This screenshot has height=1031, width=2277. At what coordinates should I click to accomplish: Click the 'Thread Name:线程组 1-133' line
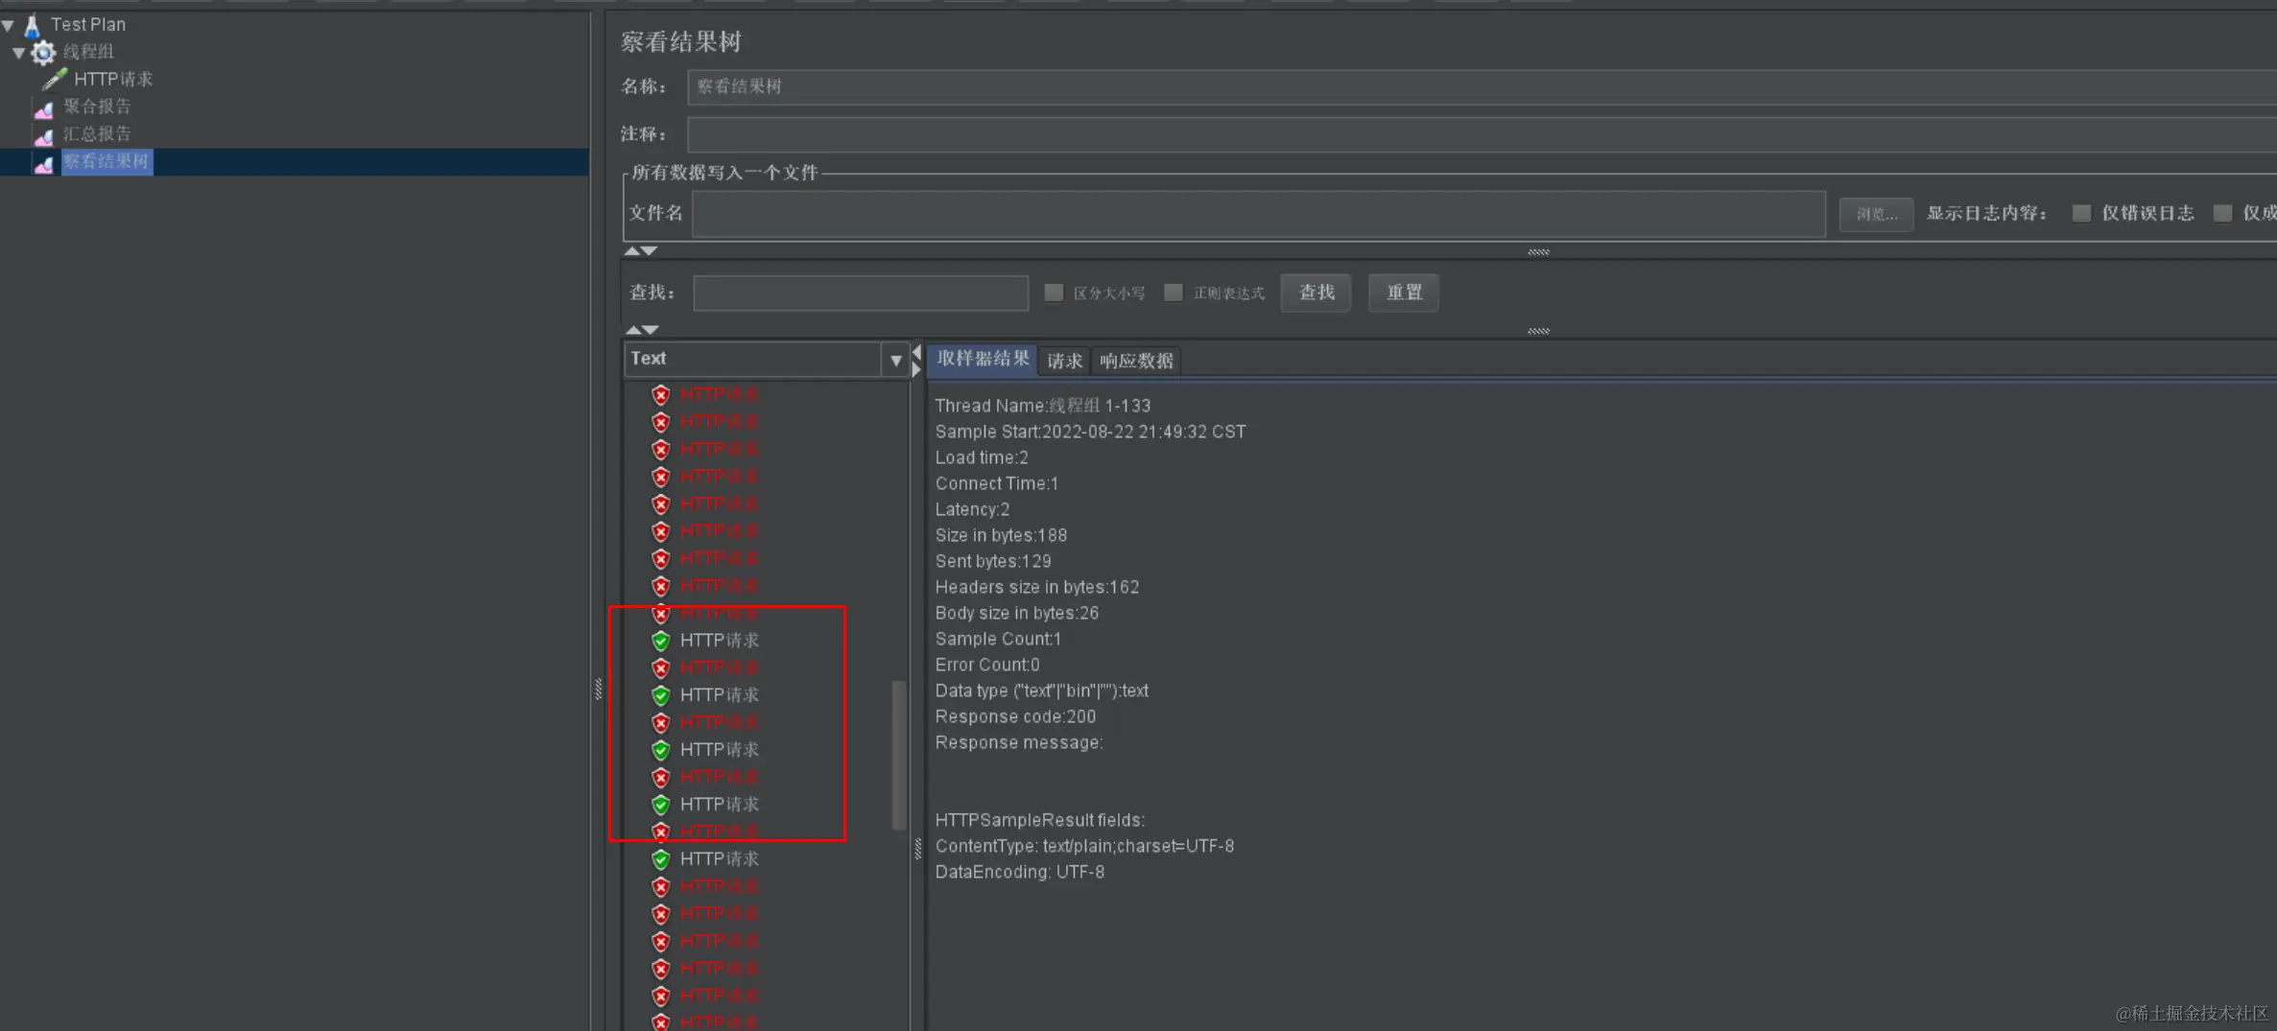tap(1043, 406)
